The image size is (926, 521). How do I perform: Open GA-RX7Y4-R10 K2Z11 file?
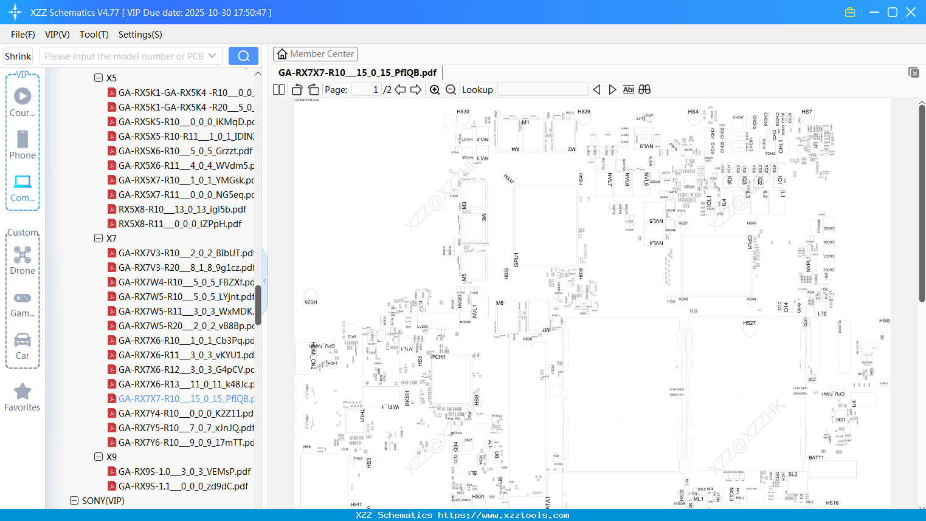point(181,413)
